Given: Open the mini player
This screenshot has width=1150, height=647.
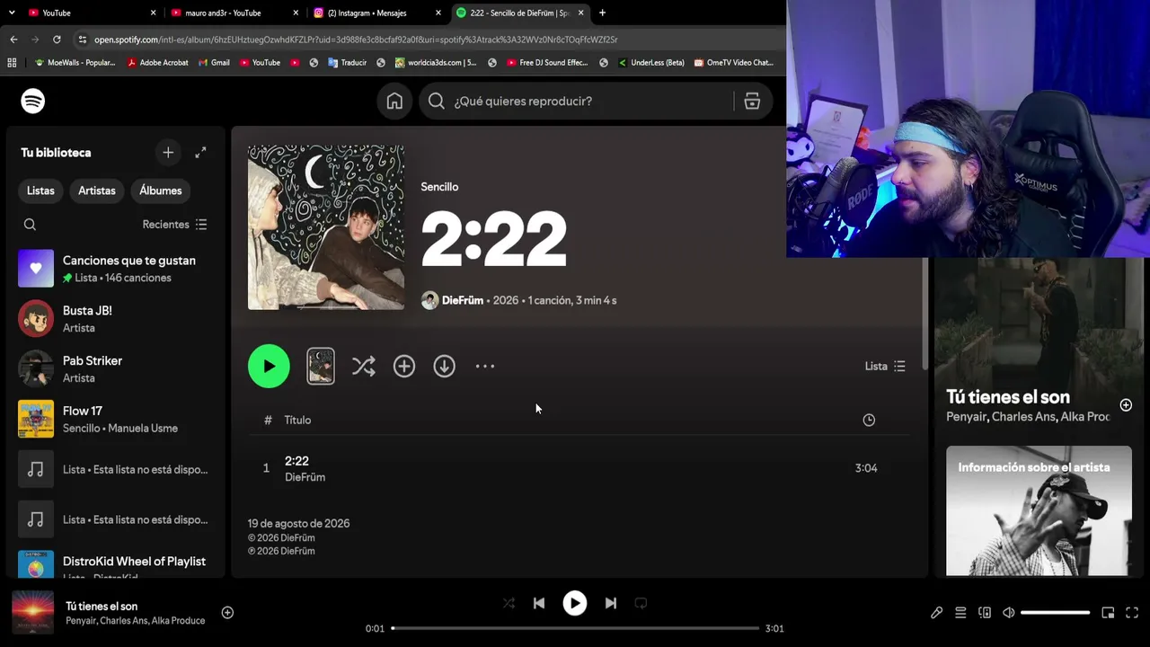Looking at the screenshot, I should [1108, 613].
